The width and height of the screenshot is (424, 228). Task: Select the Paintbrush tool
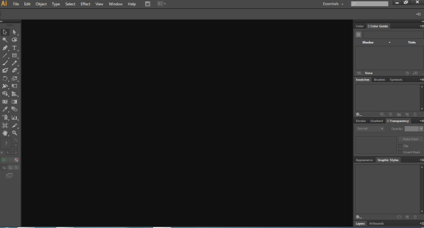tap(5, 63)
